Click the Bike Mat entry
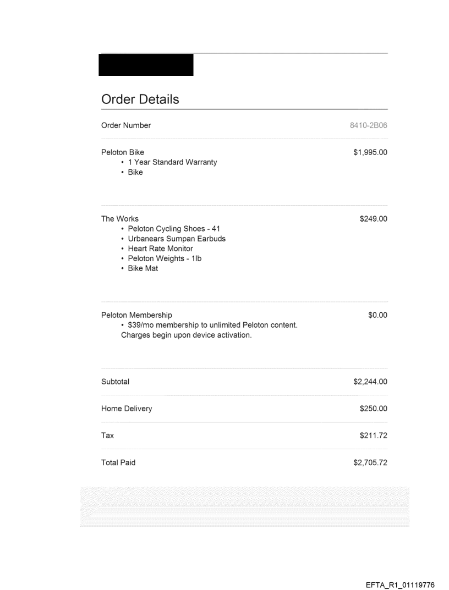Image resolution: width=449 pixels, height=590 pixels. click(x=143, y=268)
